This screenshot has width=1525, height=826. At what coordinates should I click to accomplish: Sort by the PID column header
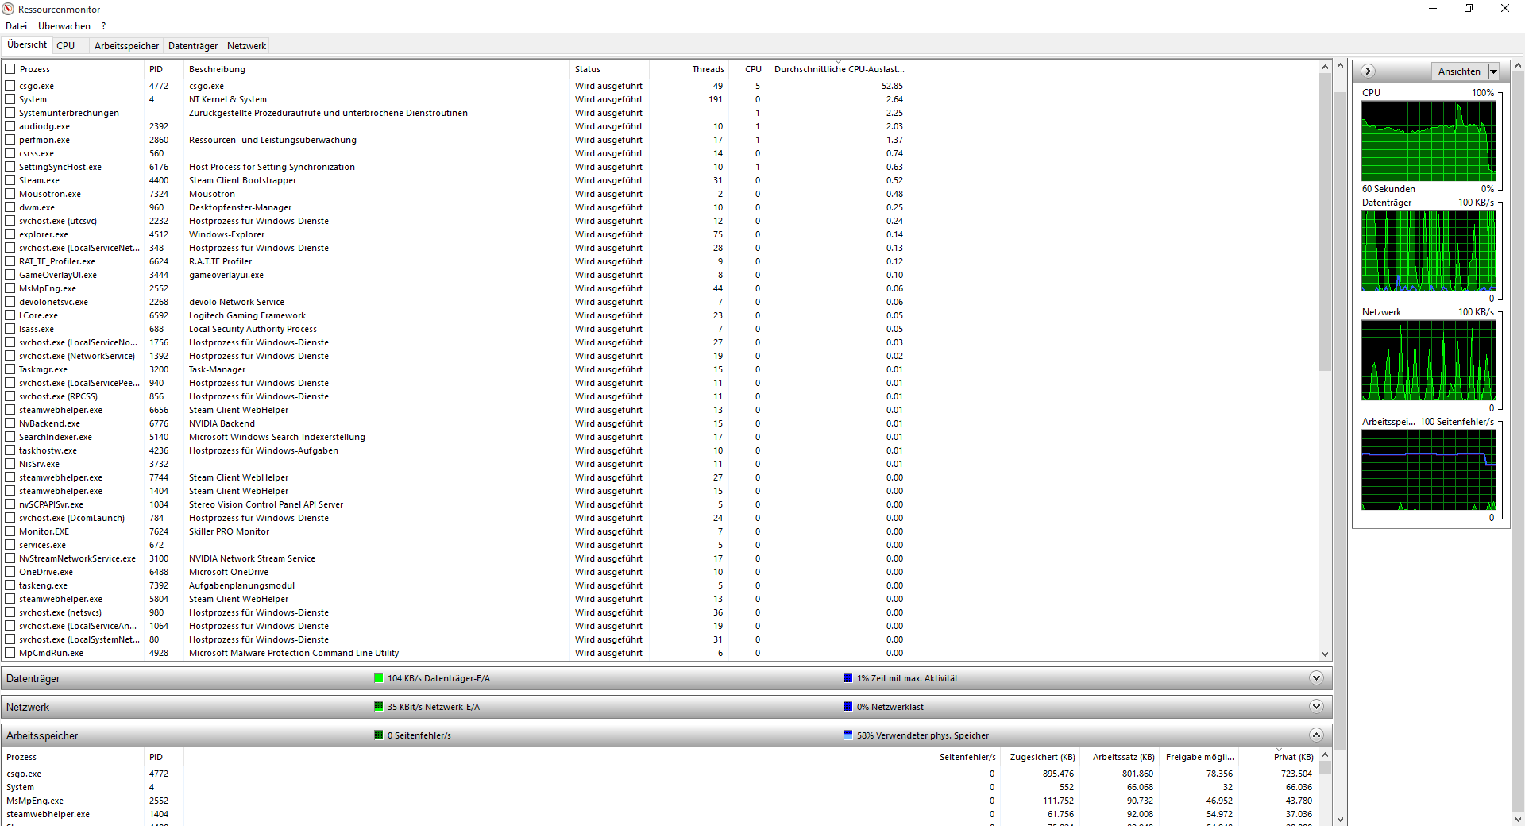pos(164,69)
